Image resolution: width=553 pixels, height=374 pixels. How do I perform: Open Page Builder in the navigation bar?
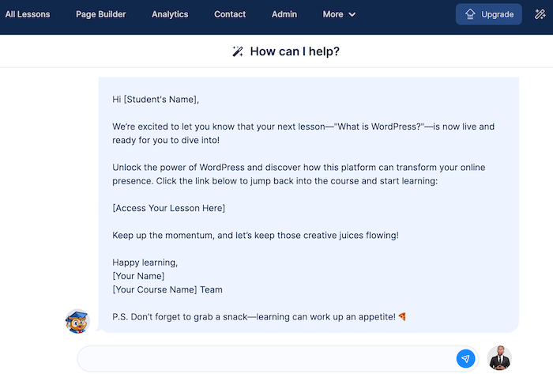tap(101, 14)
